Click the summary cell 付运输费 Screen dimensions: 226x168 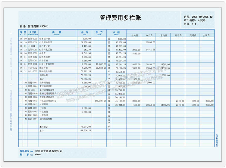[44, 112]
